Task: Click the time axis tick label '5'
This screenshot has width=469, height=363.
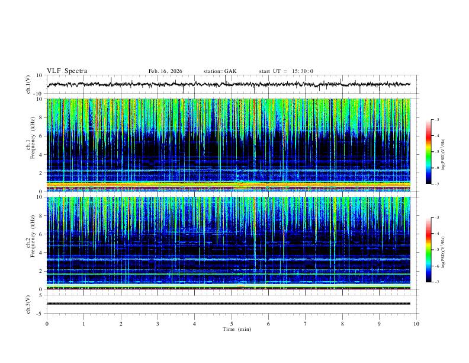Action: tap(232, 324)
